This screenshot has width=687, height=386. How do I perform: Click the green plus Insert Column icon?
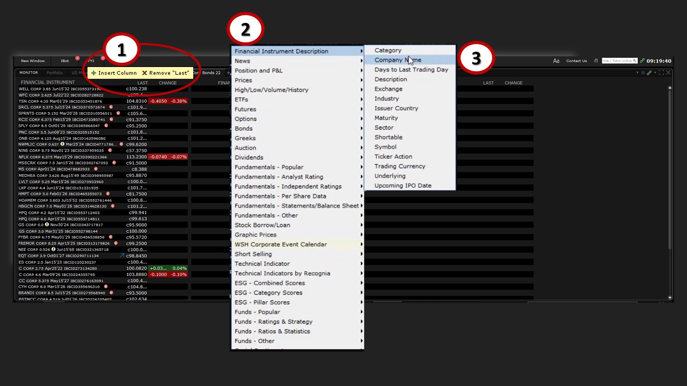94,73
